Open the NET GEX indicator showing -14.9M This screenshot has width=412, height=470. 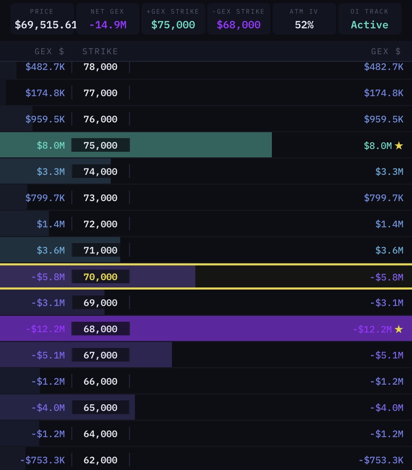click(107, 19)
